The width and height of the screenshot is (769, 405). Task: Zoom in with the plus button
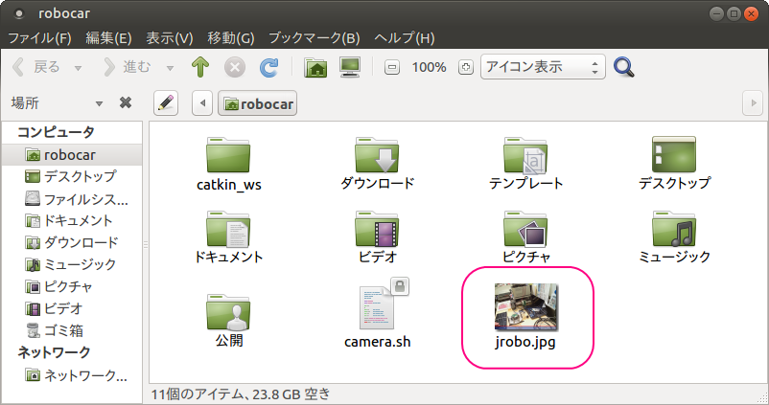point(465,67)
